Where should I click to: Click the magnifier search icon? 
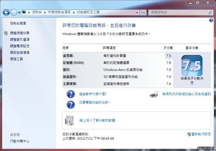pos(210,12)
